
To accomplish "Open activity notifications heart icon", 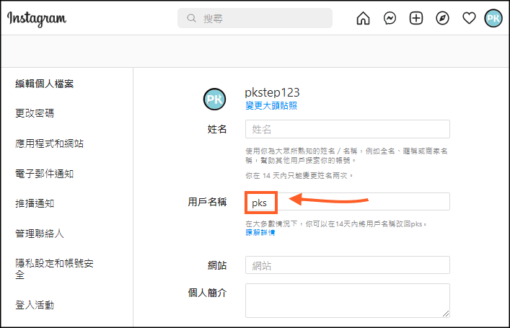I will coord(469,18).
